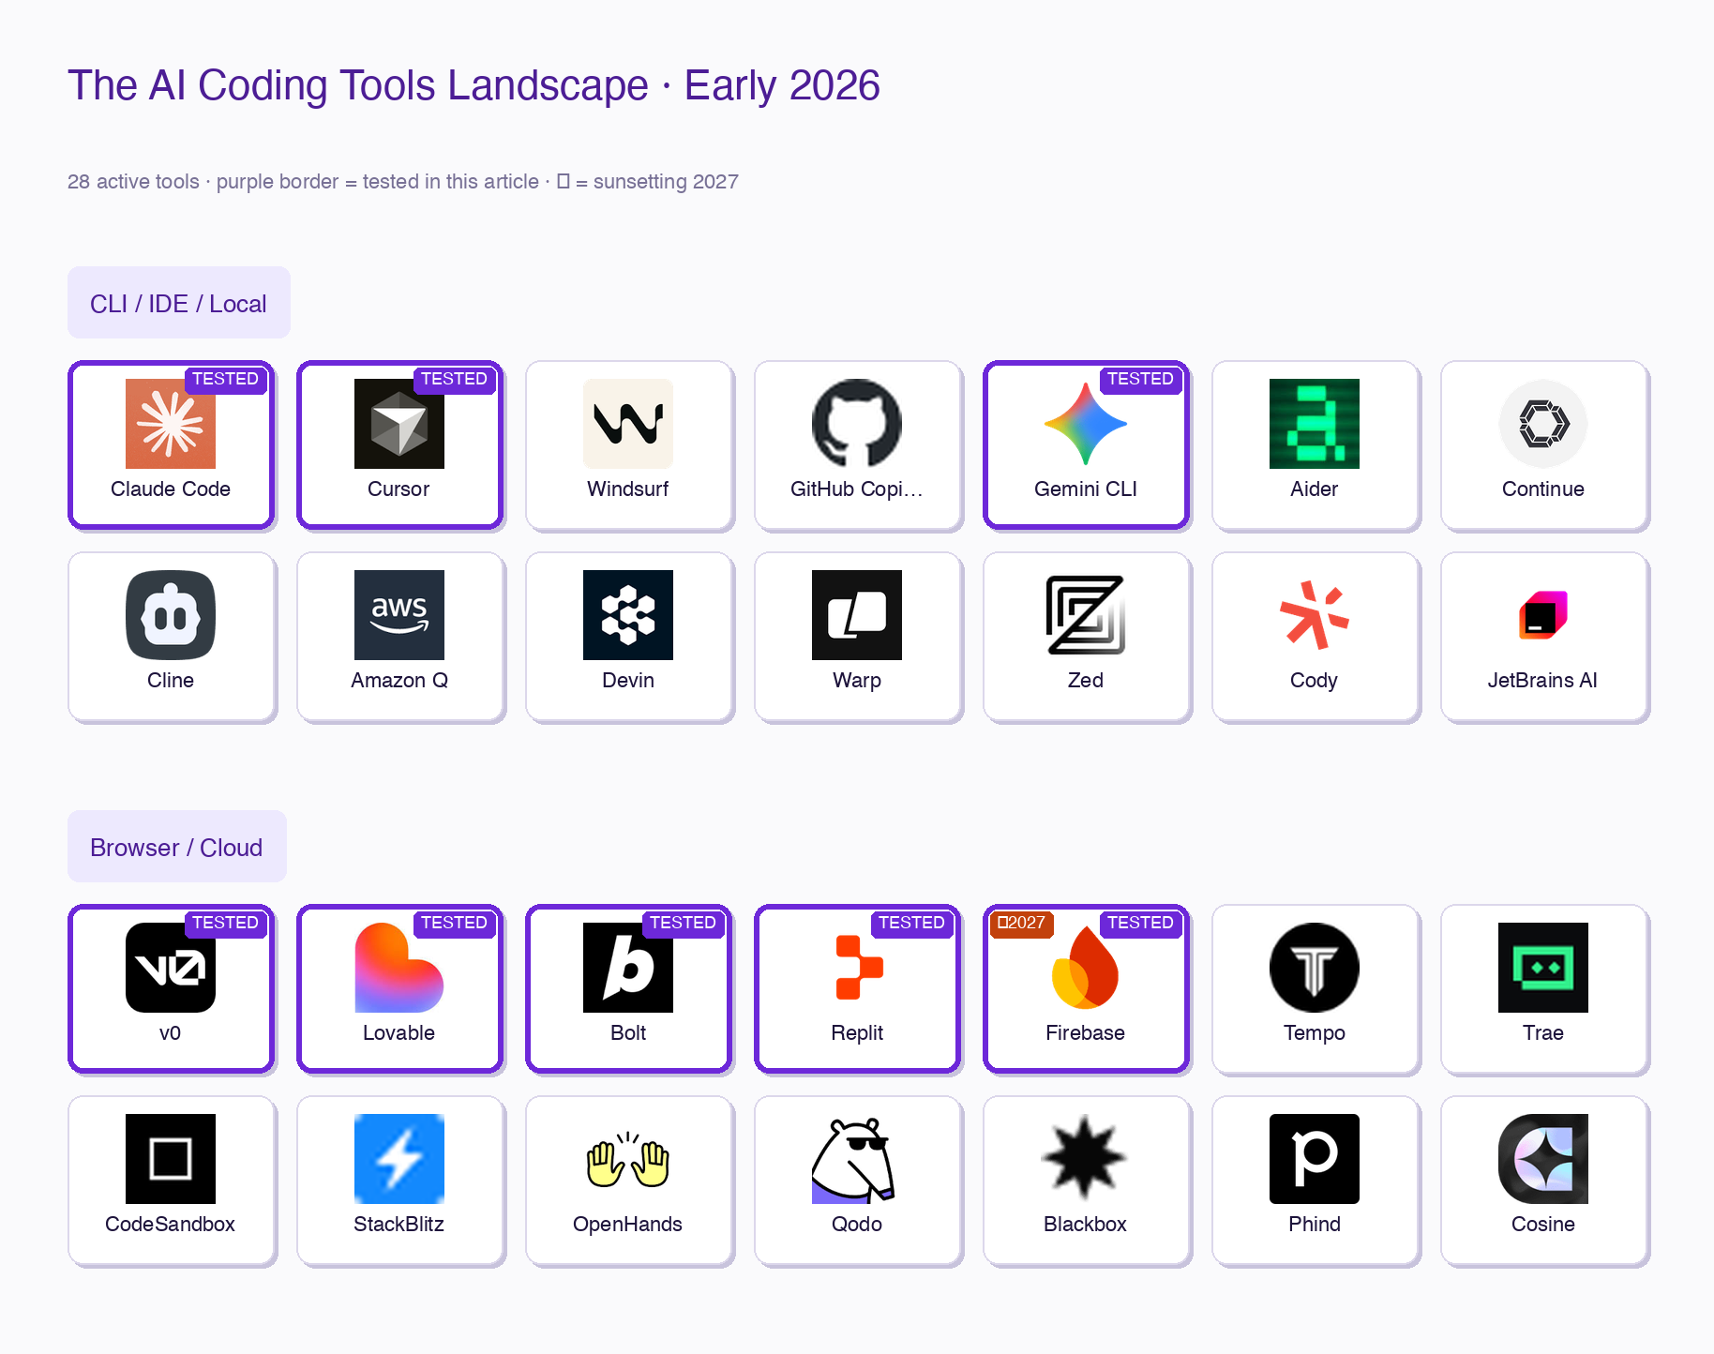The image size is (1714, 1354).
Task: Select the OpenHands raised hands icon
Action: pyautogui.click(x=628, y=1159)
